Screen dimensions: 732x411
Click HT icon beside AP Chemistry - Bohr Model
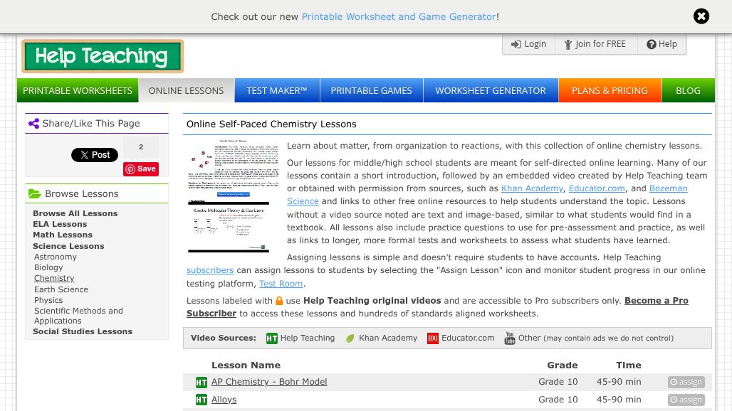pos(202,383)
